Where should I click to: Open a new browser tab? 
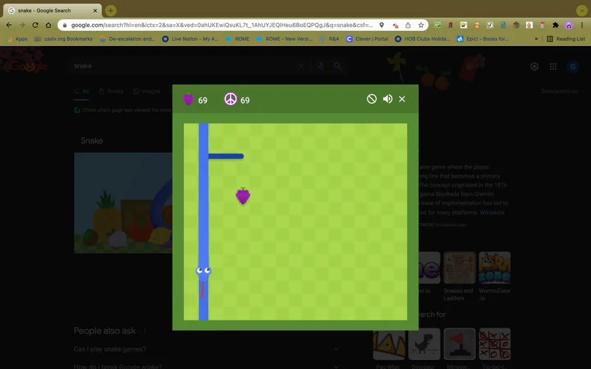110,10
